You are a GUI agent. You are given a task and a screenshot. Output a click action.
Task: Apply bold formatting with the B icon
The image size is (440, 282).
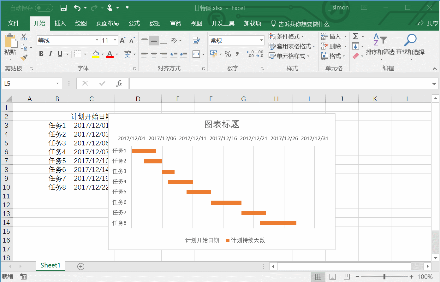click(41, 54)
